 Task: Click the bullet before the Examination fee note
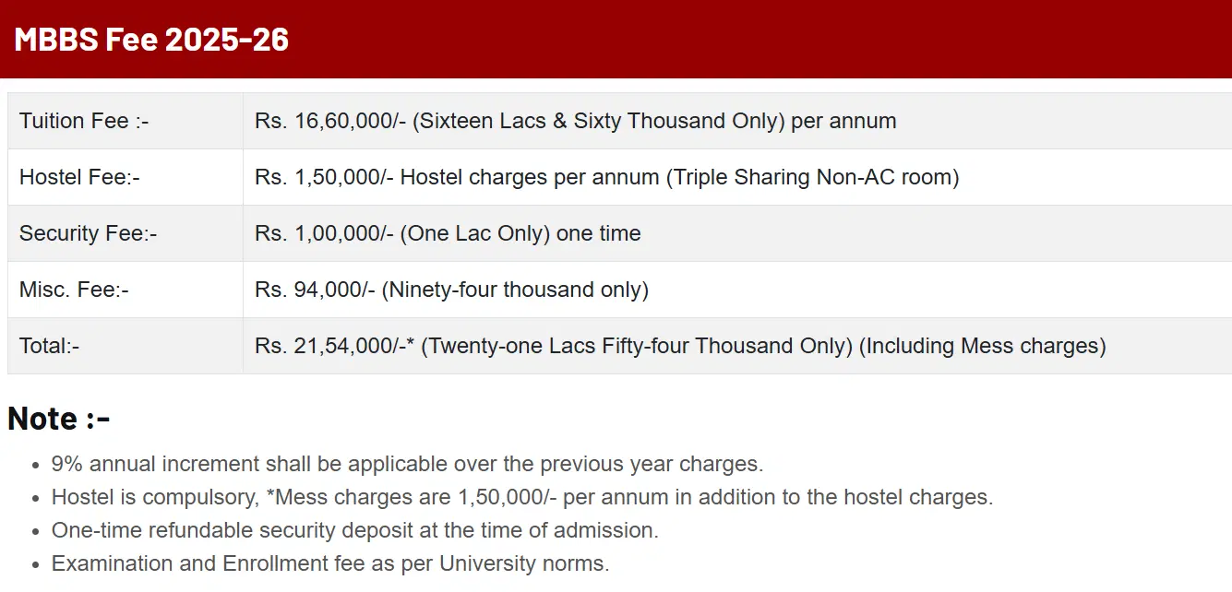[x=35, y=564]
